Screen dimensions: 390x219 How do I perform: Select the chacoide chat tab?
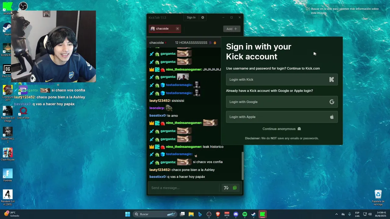tap(165, 29)
